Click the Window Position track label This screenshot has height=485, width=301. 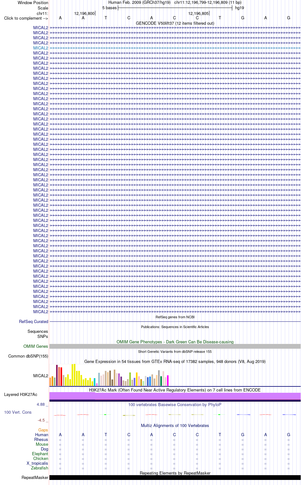33,3
